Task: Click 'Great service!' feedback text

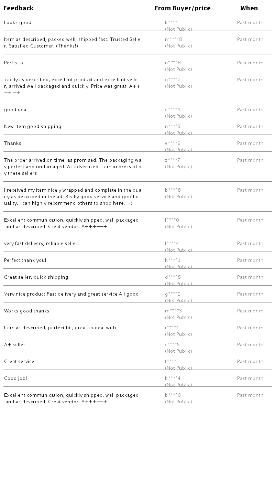Action: (x=20, y=362)
